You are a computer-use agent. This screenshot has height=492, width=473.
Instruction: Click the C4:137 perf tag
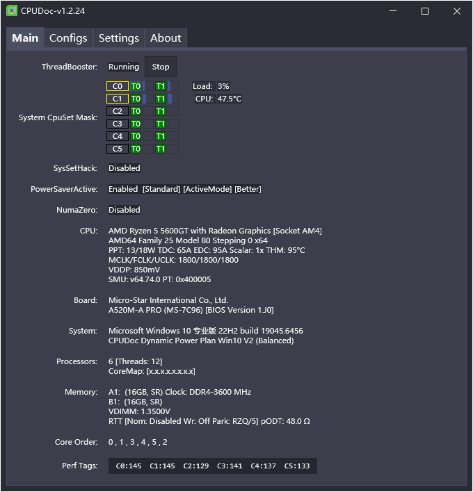point(263,466)
